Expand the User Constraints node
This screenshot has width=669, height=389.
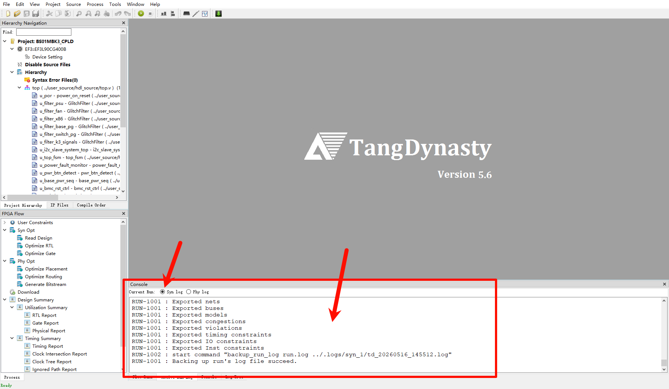pos(5,222)
